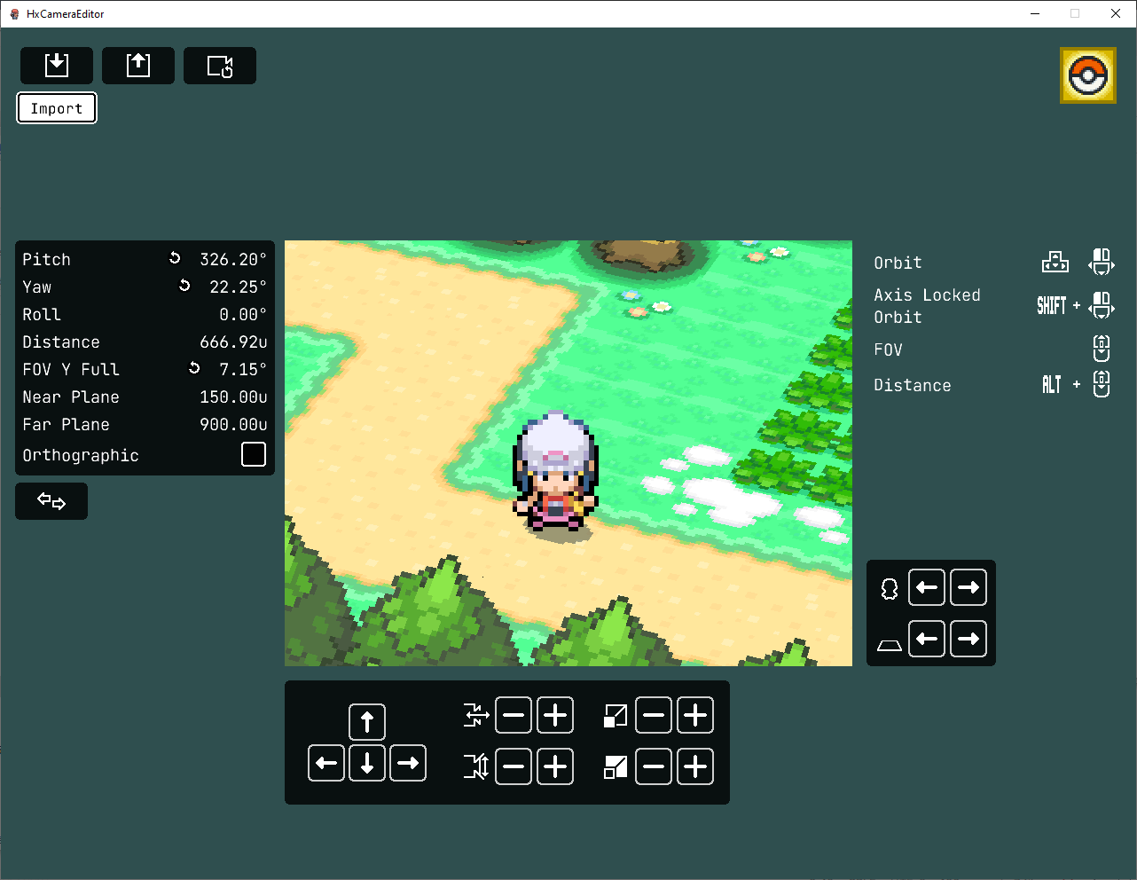1137x880 pixels.
Task: Click the vertical shift arrows icon
Action: click(476, 766)
